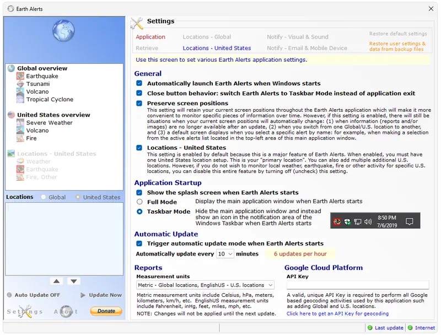Click the Locations - United States landscape icon
This screenshot has height=336, width=441.
11,154
